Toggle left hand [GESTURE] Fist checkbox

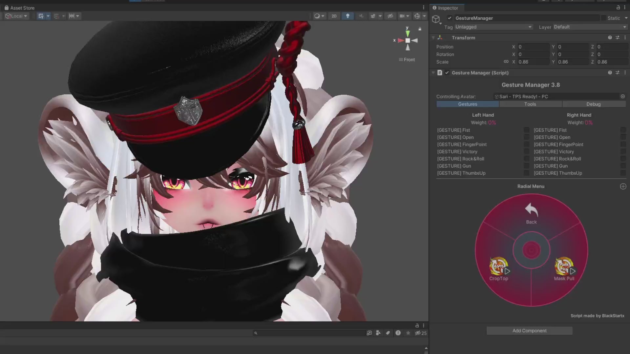coord(526,130)
